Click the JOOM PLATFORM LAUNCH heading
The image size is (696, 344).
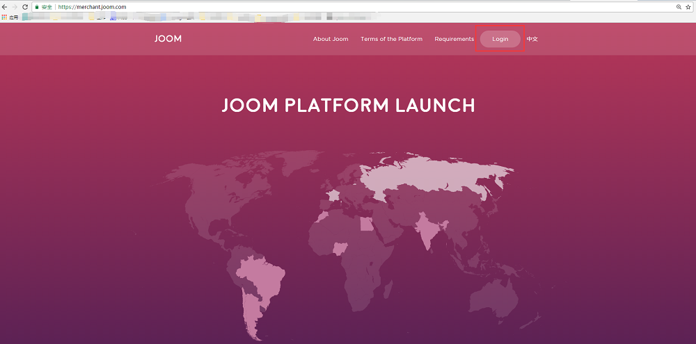(x=348, y=106)
